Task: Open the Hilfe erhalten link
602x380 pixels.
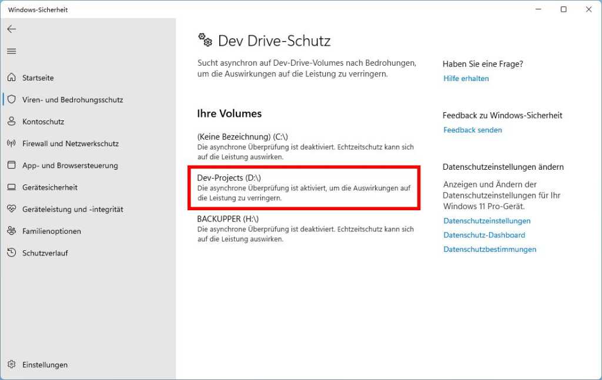Action: [466, 78]
